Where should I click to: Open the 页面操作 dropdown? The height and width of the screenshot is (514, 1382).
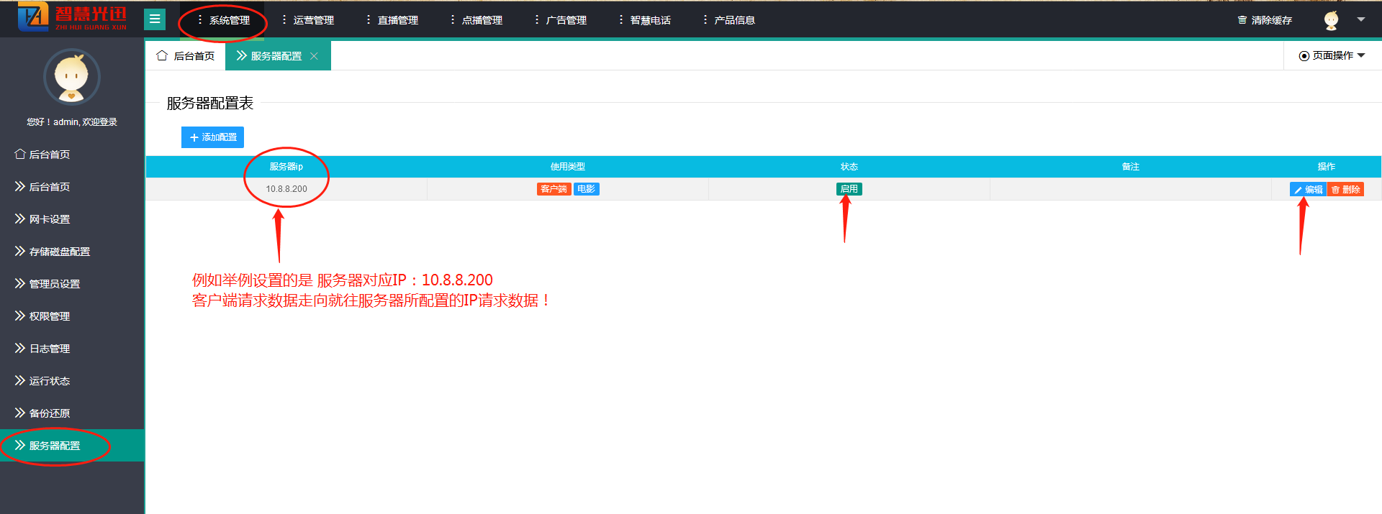tap(1332, 55)
